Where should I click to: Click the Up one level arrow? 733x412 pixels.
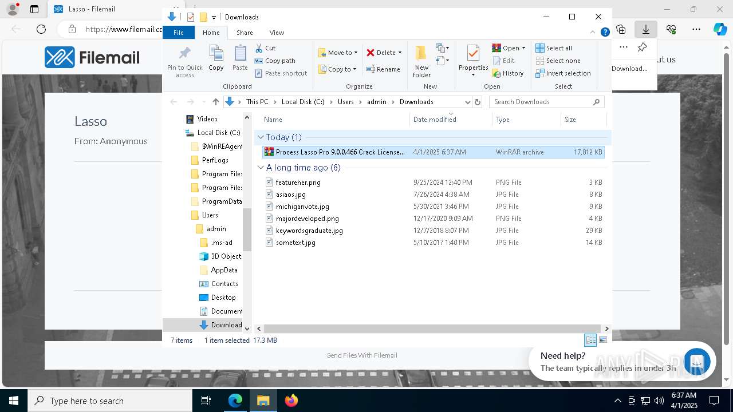215,102
